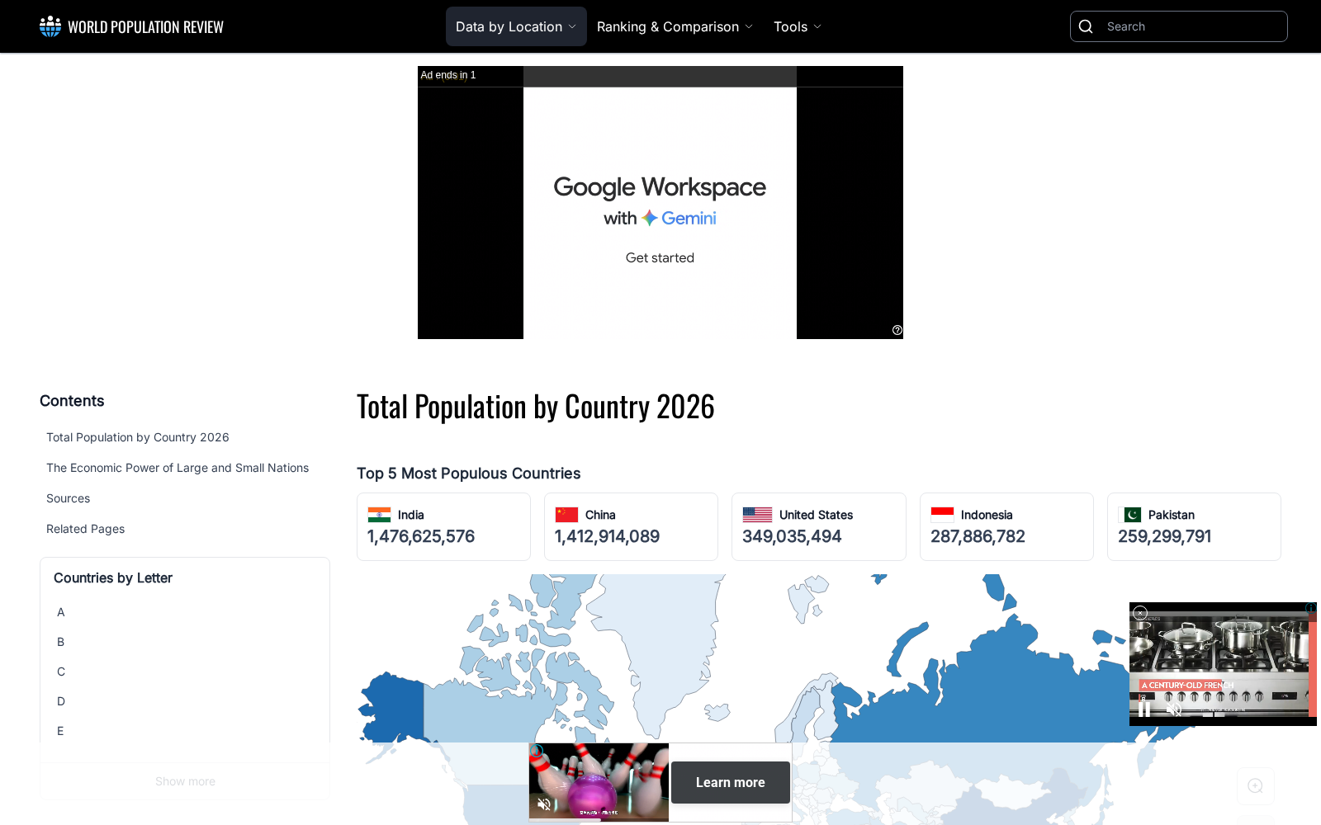
Task: Select letter E in Countries by Letter
Action: click(x=61, y=731)
